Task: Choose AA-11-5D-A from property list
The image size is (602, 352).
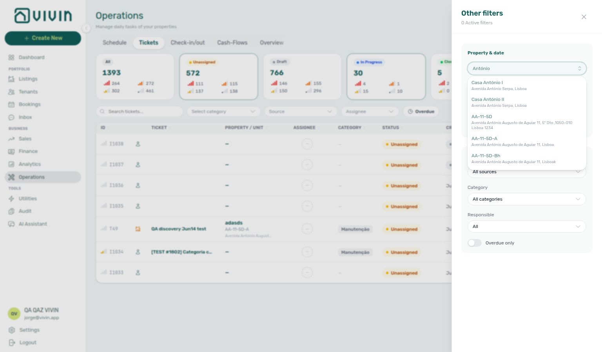Action: (x=527, y=142)
